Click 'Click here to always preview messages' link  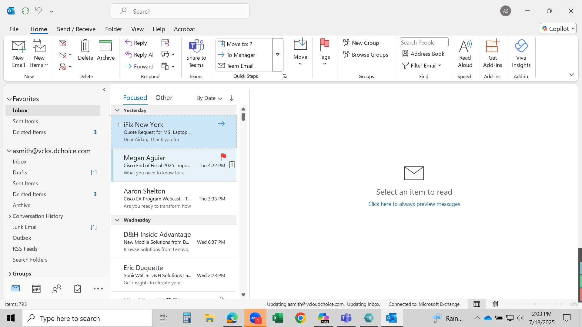click(414, 204)
